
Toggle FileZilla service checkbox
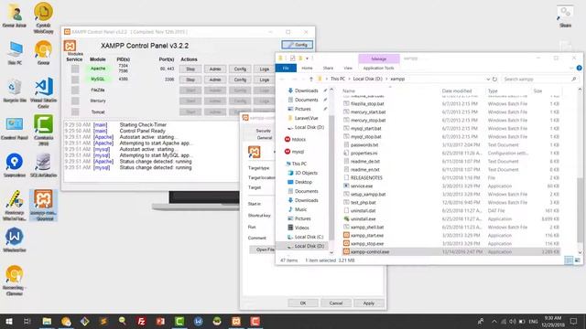[75, 90]
